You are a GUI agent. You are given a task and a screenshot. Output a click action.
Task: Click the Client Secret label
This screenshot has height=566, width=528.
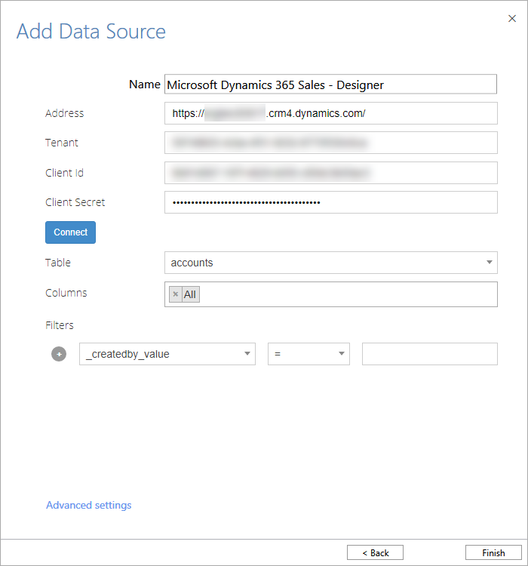pos(75,202)
